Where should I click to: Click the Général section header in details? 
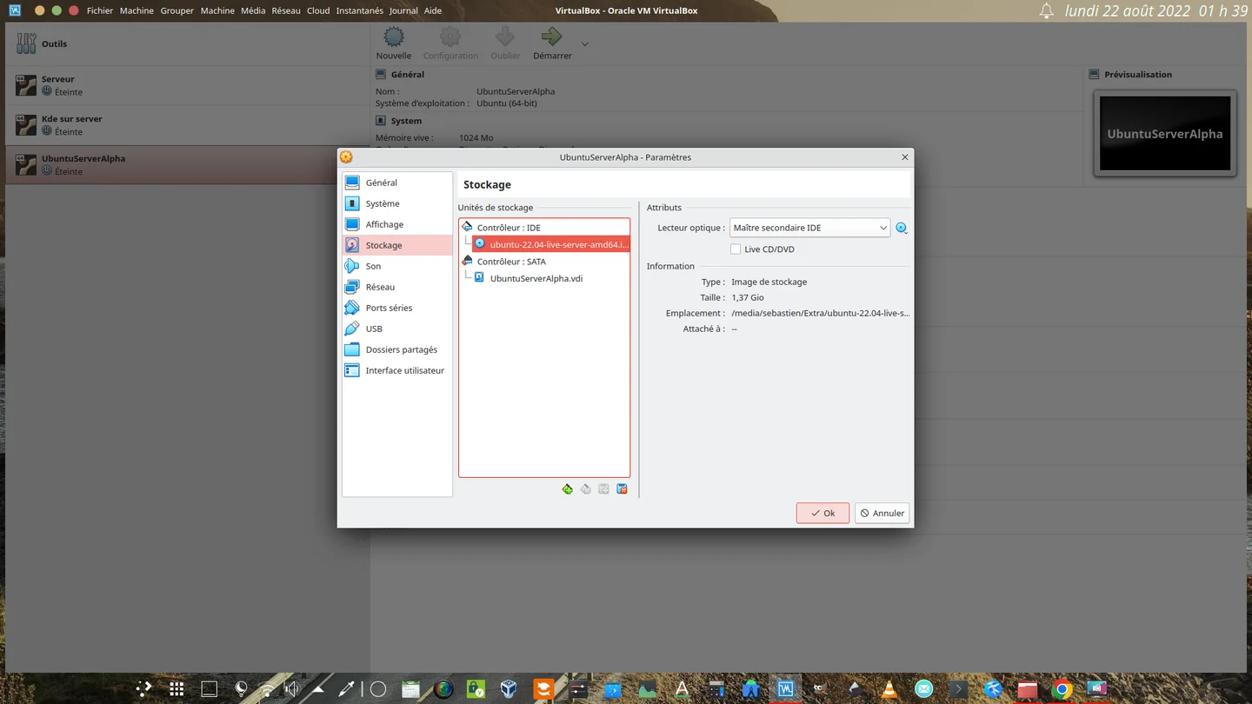[408, 75]
